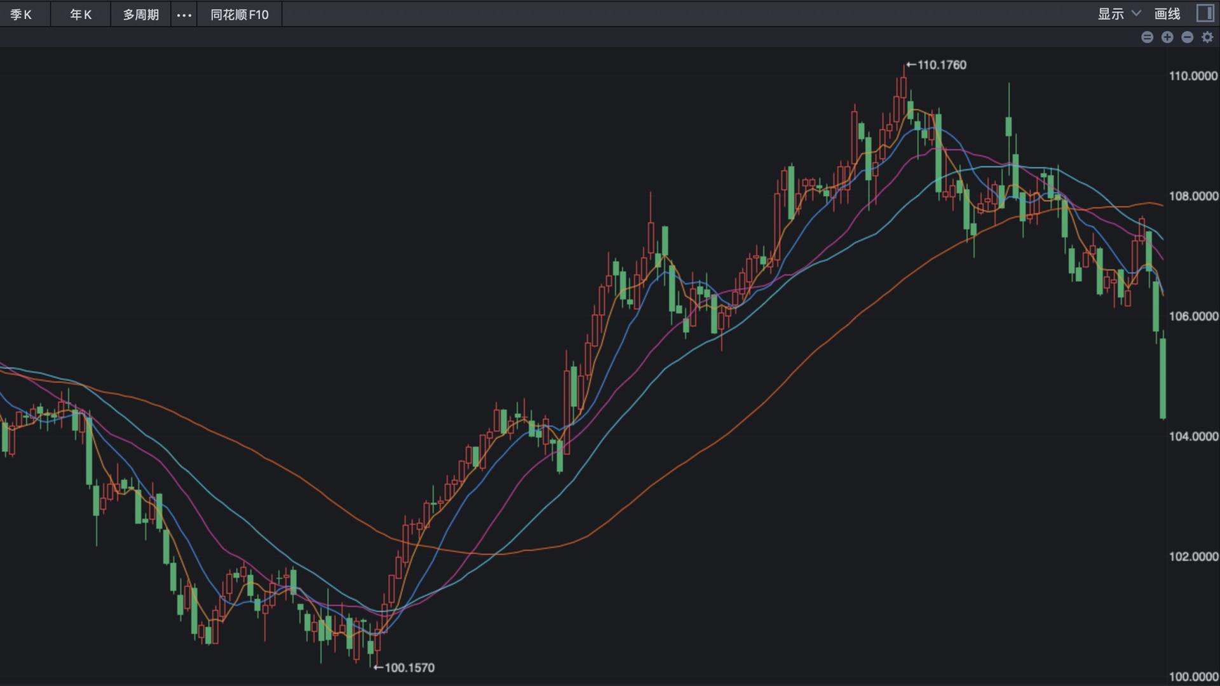Open the 同花顺F10 info tab
This screenshot has width=1220, height=686.
(x=240, y=14)
